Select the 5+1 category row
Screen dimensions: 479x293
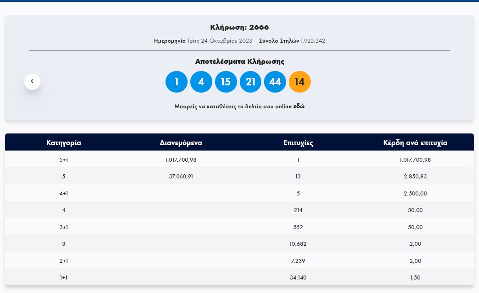point(63,160)
